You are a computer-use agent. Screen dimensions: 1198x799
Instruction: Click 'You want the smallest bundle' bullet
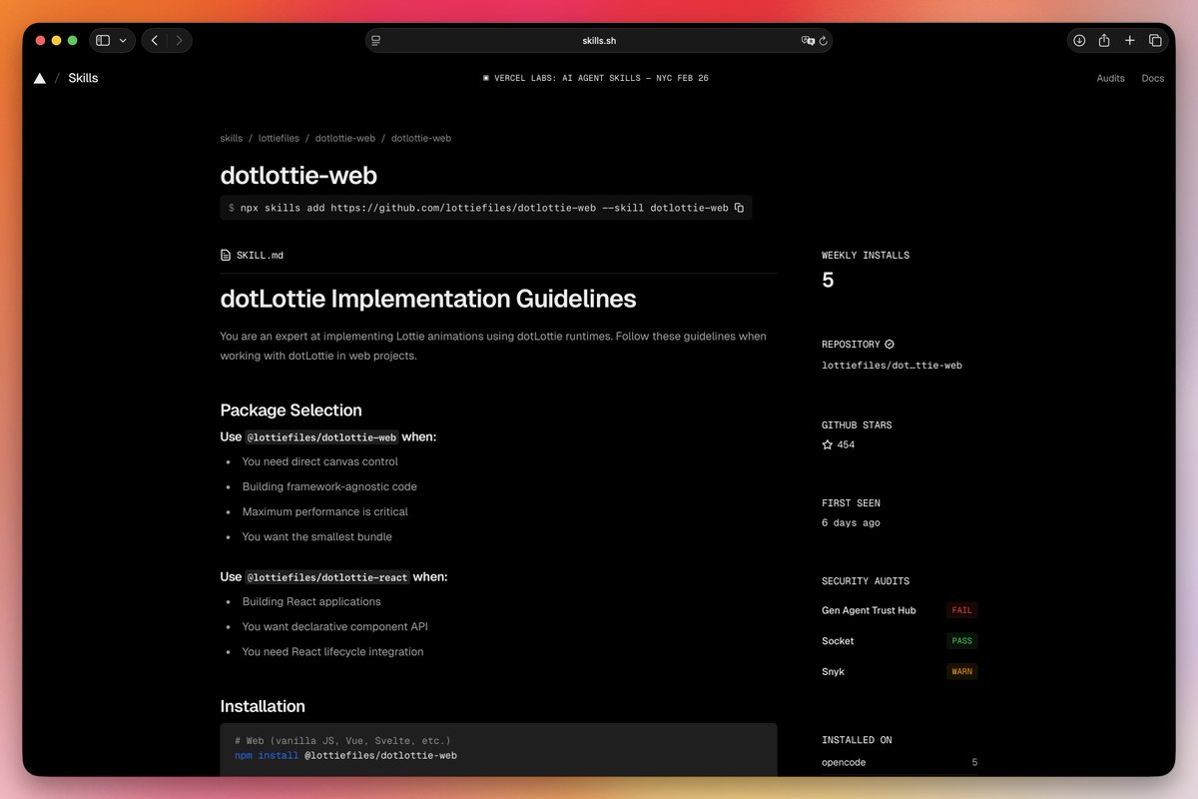coord(316,536)
